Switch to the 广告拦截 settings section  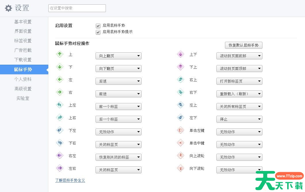pos(23,50)
